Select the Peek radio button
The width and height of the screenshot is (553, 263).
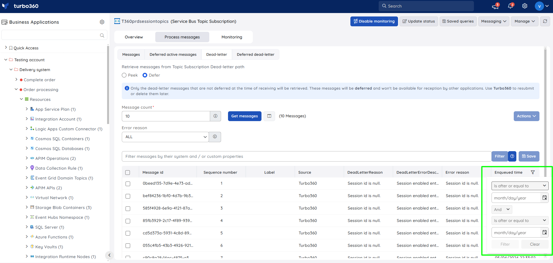pos(124,75)
